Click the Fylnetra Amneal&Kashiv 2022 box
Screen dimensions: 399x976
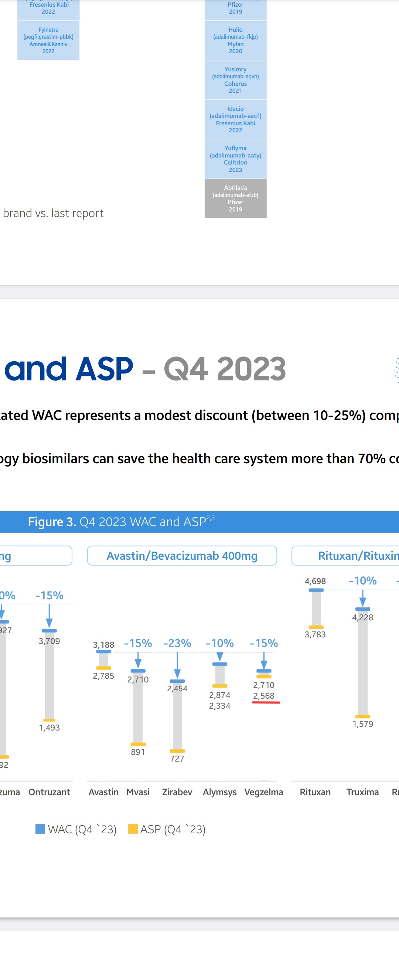point(48,41)
